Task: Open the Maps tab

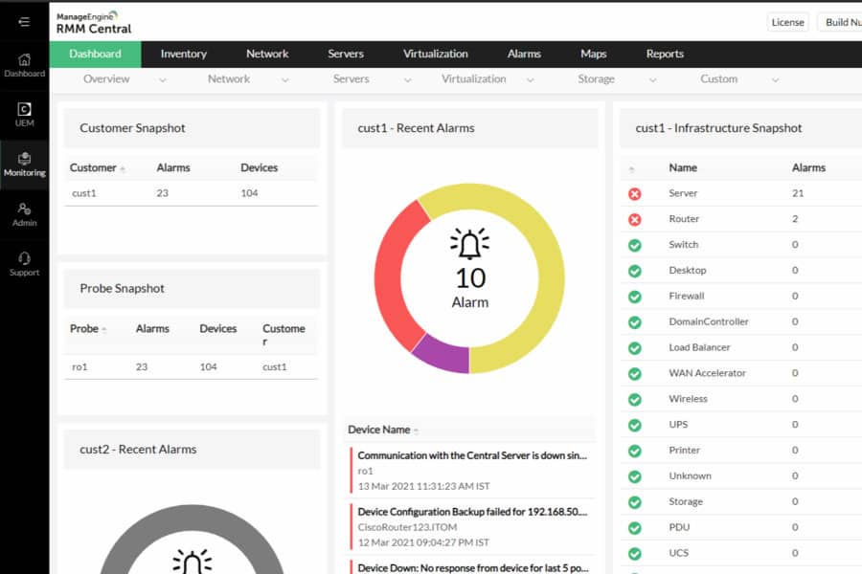Action: 593,54
